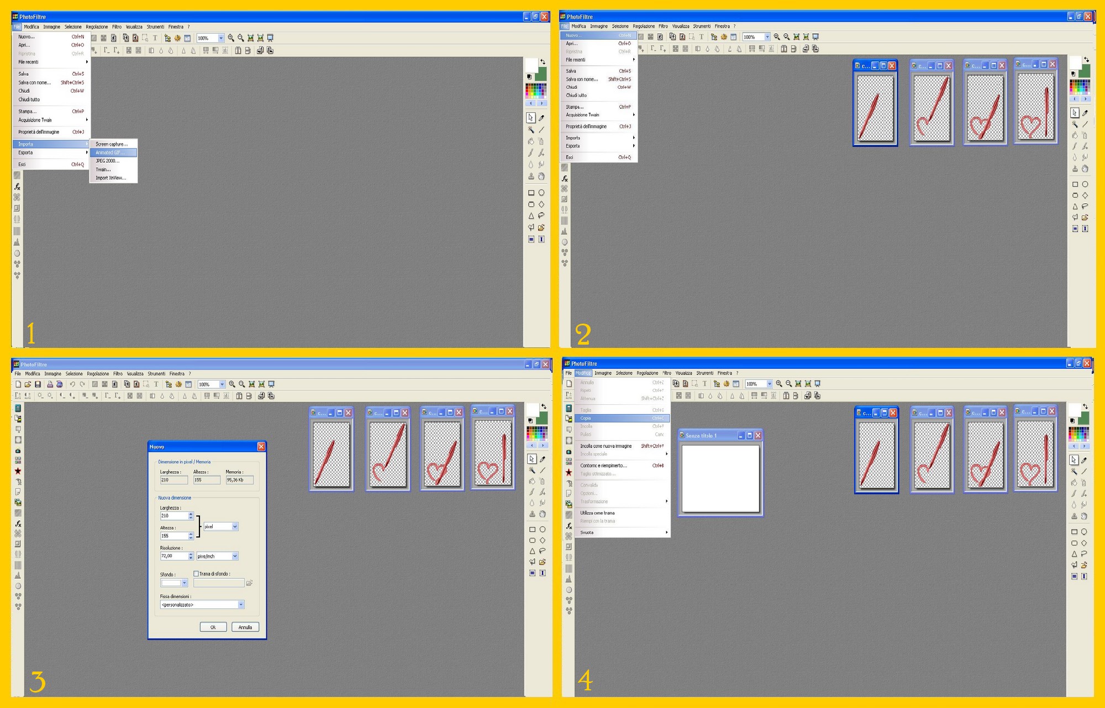The width and height of the screenshot is (1105, 708).
Task: Click the Save floppy disk toolbar icon
Action: 38,384
